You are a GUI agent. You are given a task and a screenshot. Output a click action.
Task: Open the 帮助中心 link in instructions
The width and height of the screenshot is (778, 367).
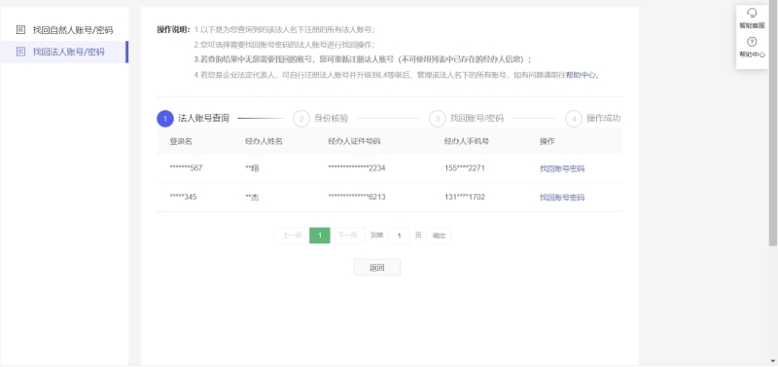[x=581, y=76]
